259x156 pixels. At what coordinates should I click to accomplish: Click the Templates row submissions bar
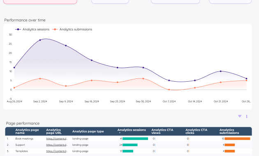[x=230, y=151]
